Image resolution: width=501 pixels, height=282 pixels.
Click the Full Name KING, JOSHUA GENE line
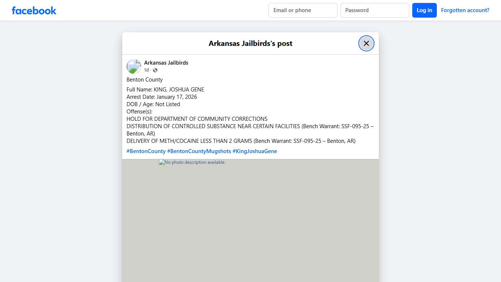pyautogui.click(x=165, y=89)
